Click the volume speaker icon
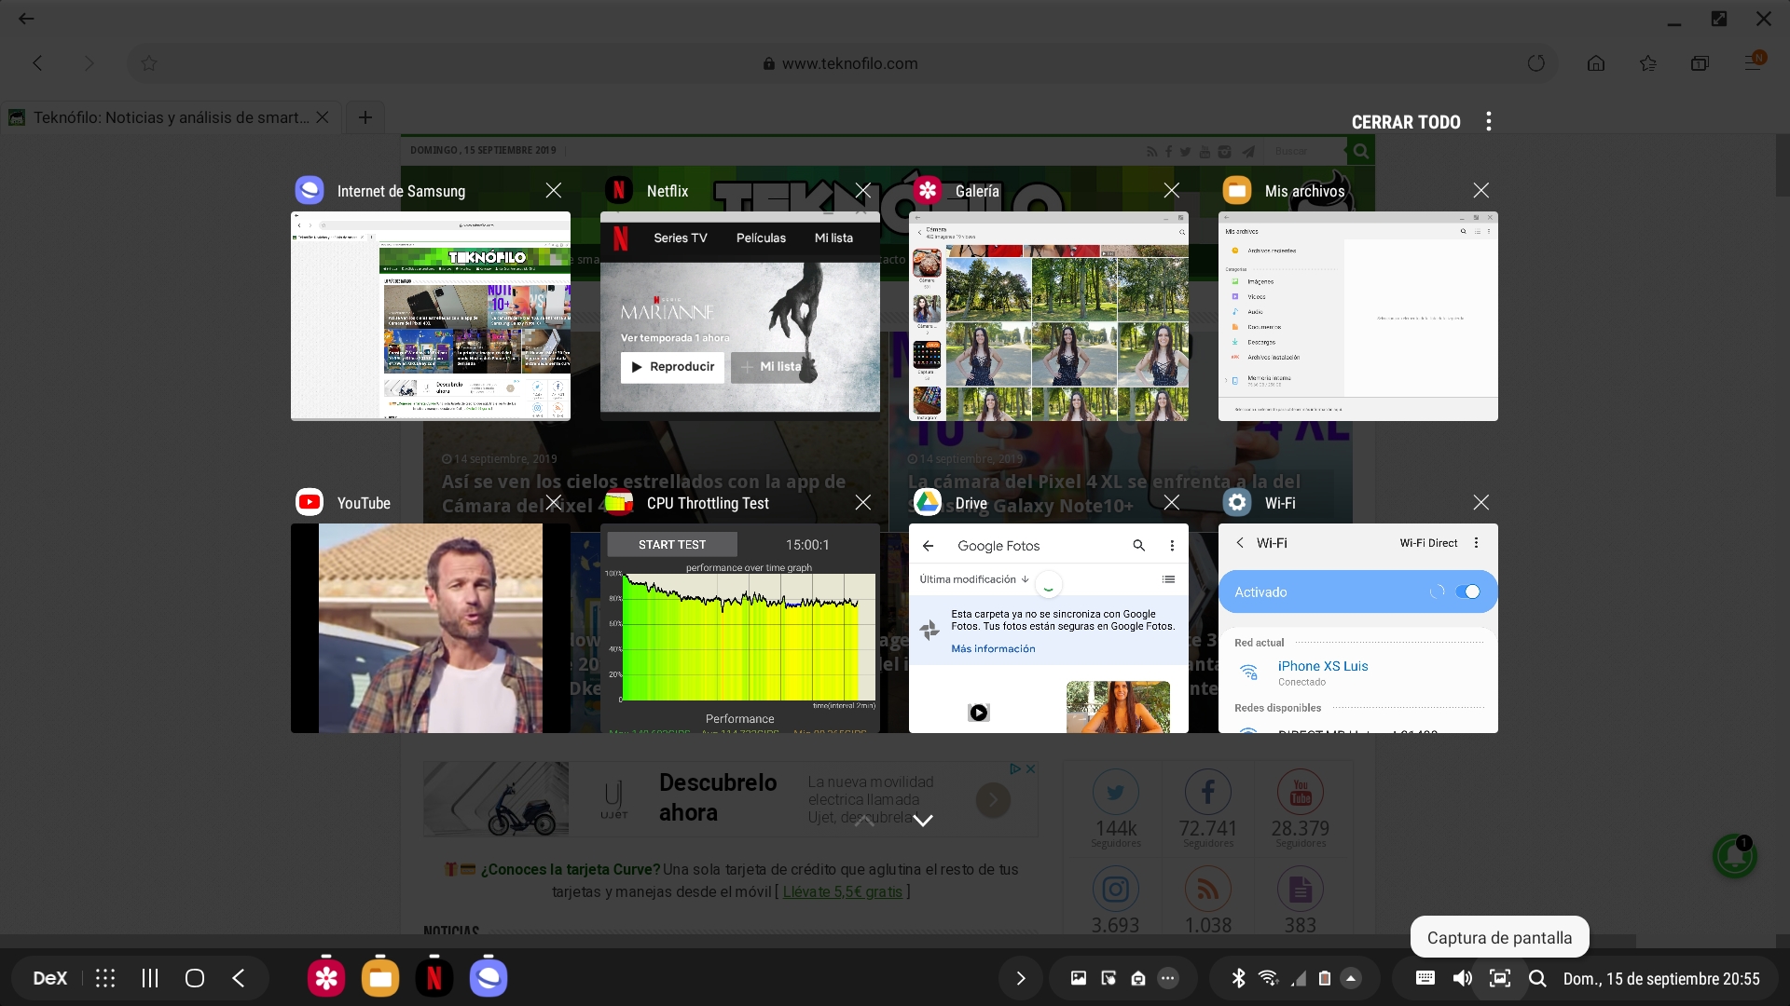This screenshot has width=1790, height=1006. pos(1463,978)
